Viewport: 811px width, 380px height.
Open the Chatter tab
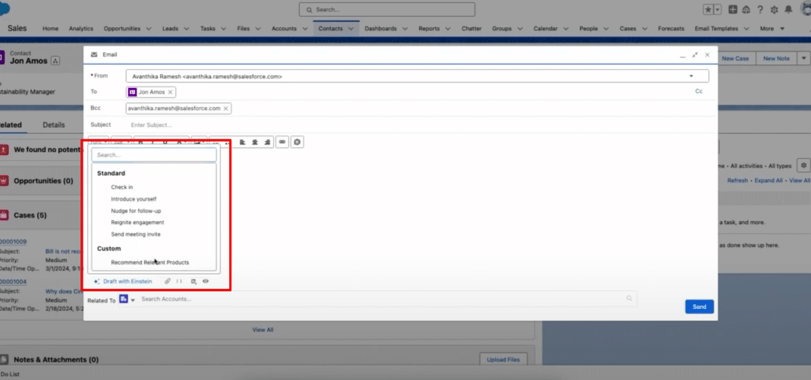point(472,29)
